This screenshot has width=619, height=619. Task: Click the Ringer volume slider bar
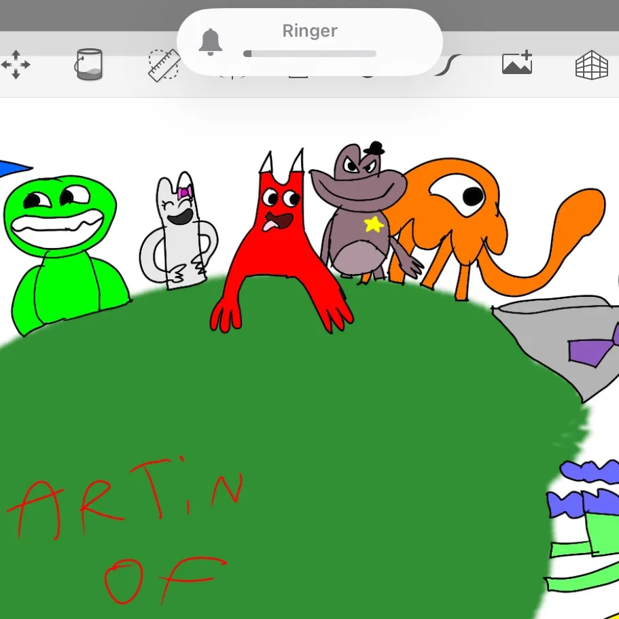coord(310,54)
